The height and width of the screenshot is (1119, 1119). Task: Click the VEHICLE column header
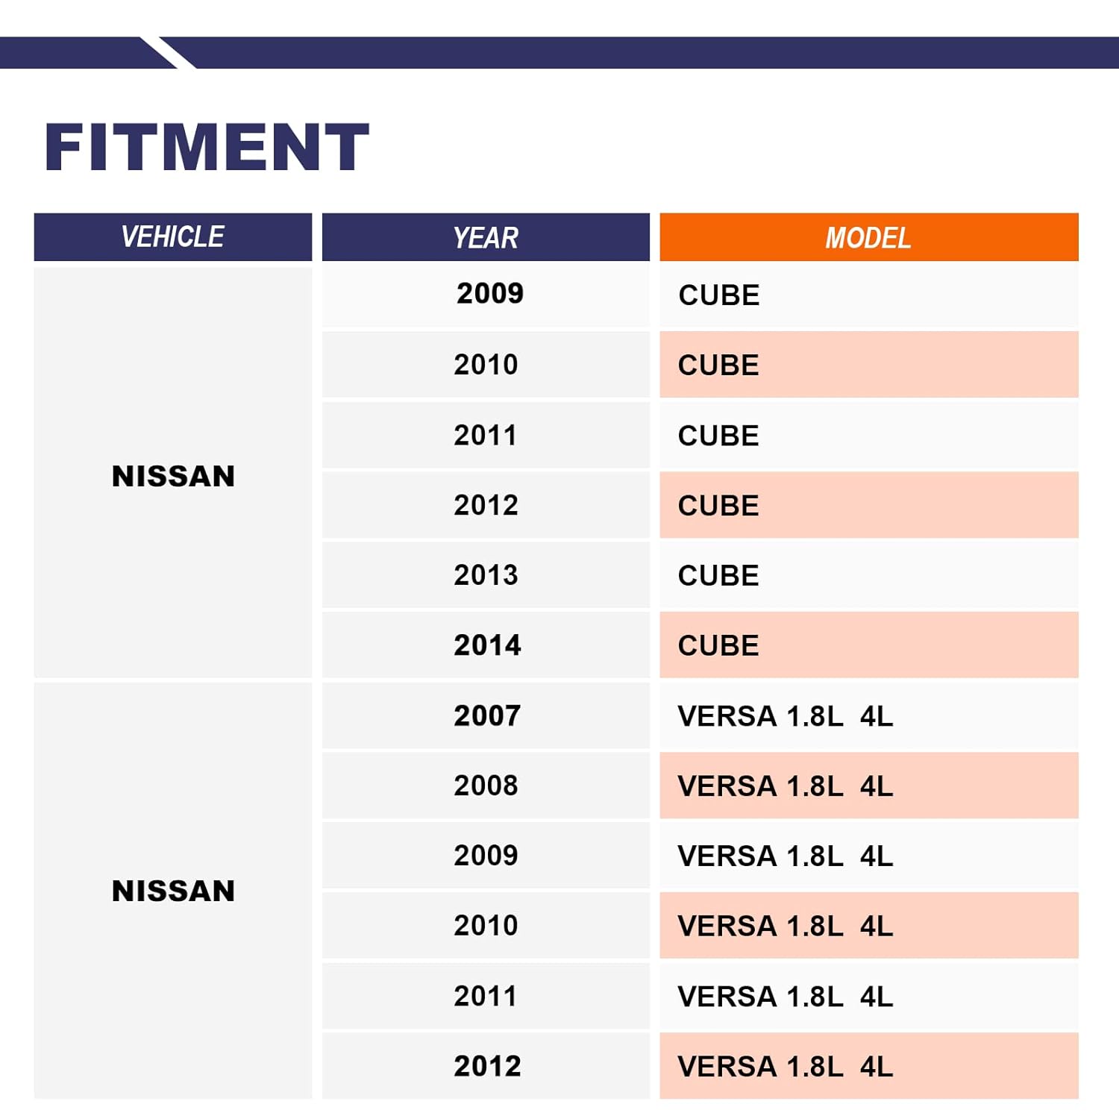tap(172, 237)
